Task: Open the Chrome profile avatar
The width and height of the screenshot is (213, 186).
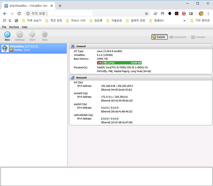Action: 201,14
